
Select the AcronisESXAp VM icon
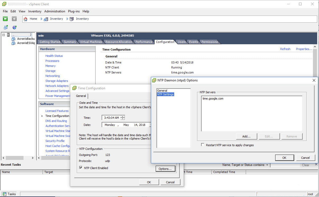pyautogui.click(x=13, y=43)
